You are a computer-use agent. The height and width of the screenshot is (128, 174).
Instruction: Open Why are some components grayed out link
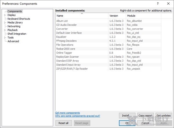[x=77, y=116]
